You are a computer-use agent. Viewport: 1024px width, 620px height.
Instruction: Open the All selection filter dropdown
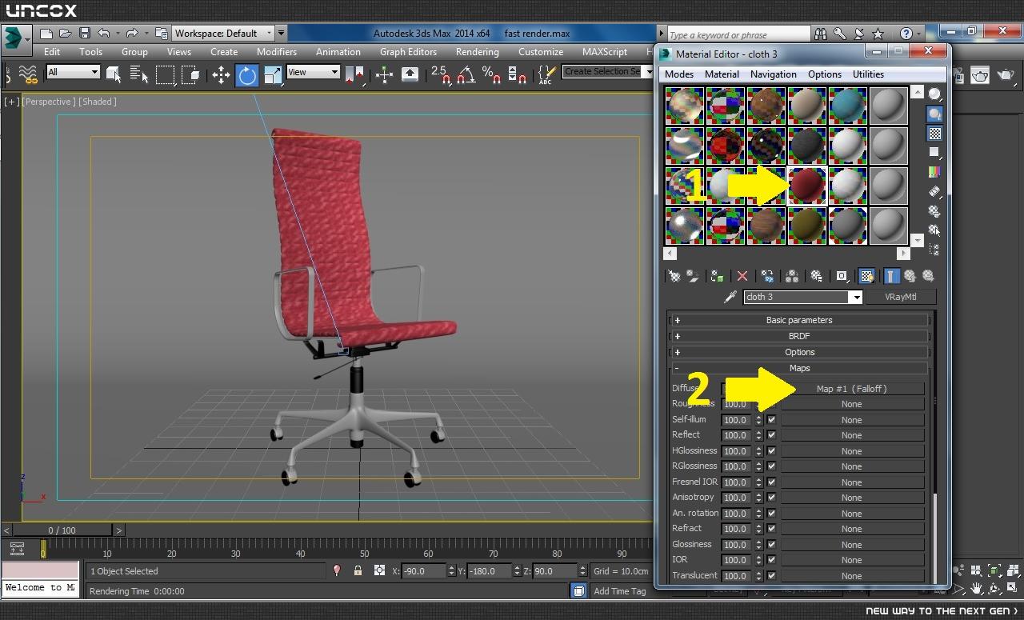pos(73,72)
